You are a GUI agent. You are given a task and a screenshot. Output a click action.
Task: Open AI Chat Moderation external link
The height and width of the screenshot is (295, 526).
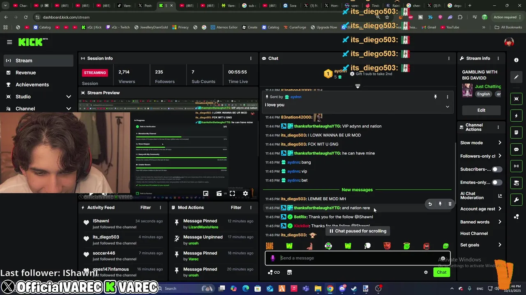pos(500,196)
